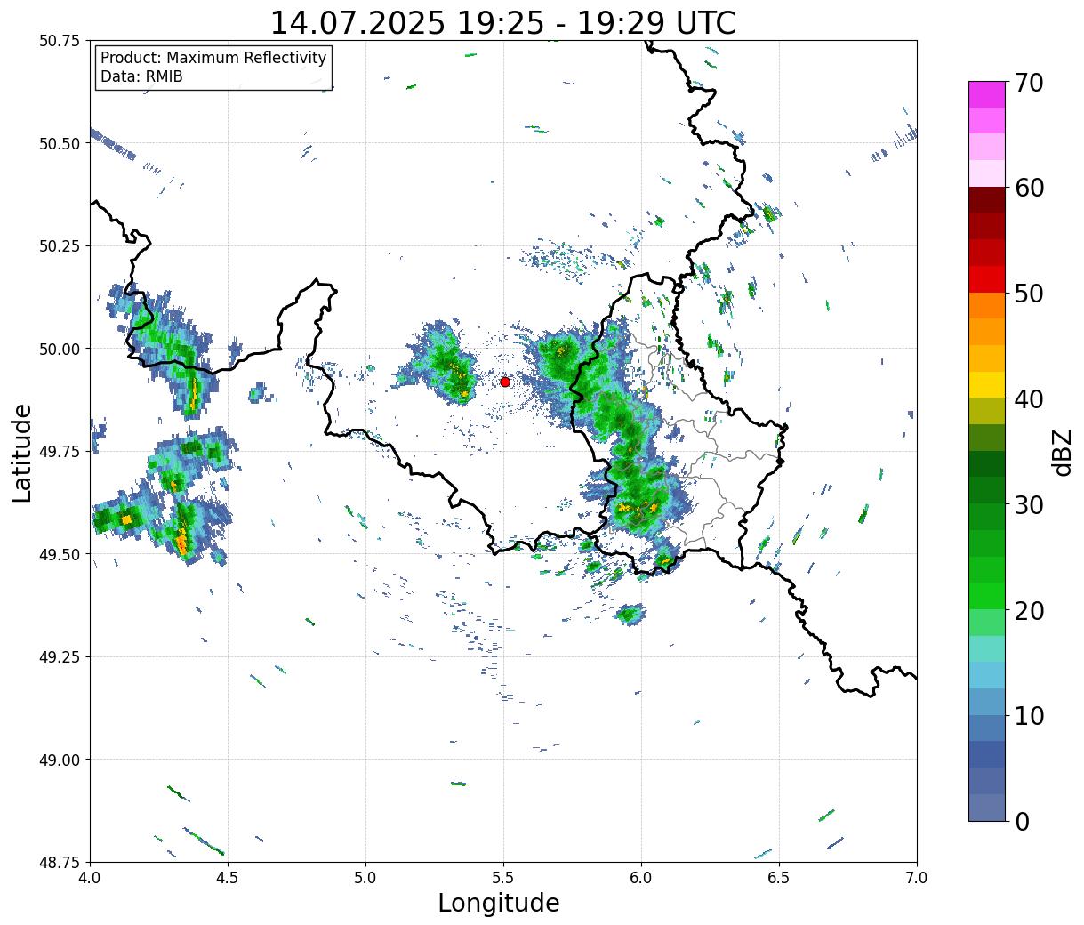Screen dimensions: 1084x925
Task: Pick the dark maroon swatch just below 60 dBZ
Action: pyautogui.click(x=987, y=200)
